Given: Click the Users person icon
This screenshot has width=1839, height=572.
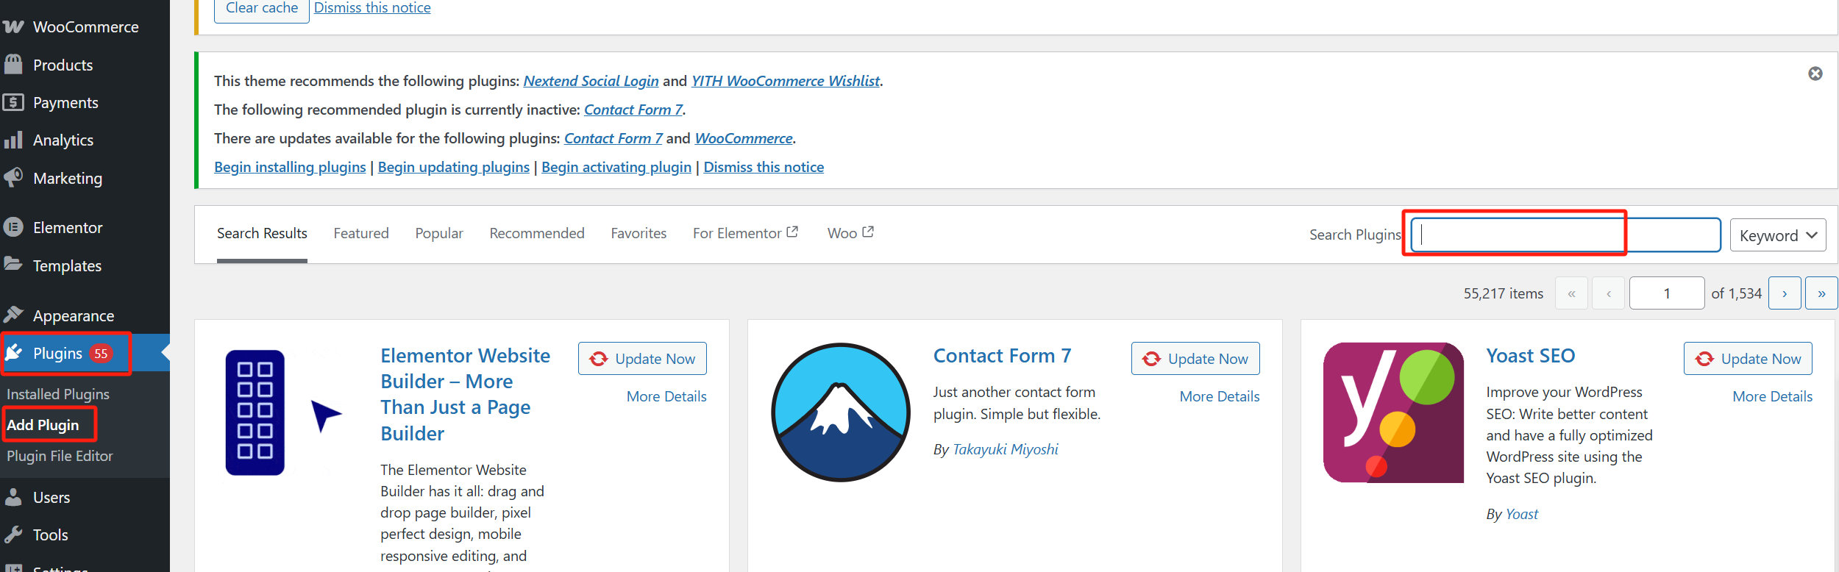Looking at the screenshot, I should 13,497.
